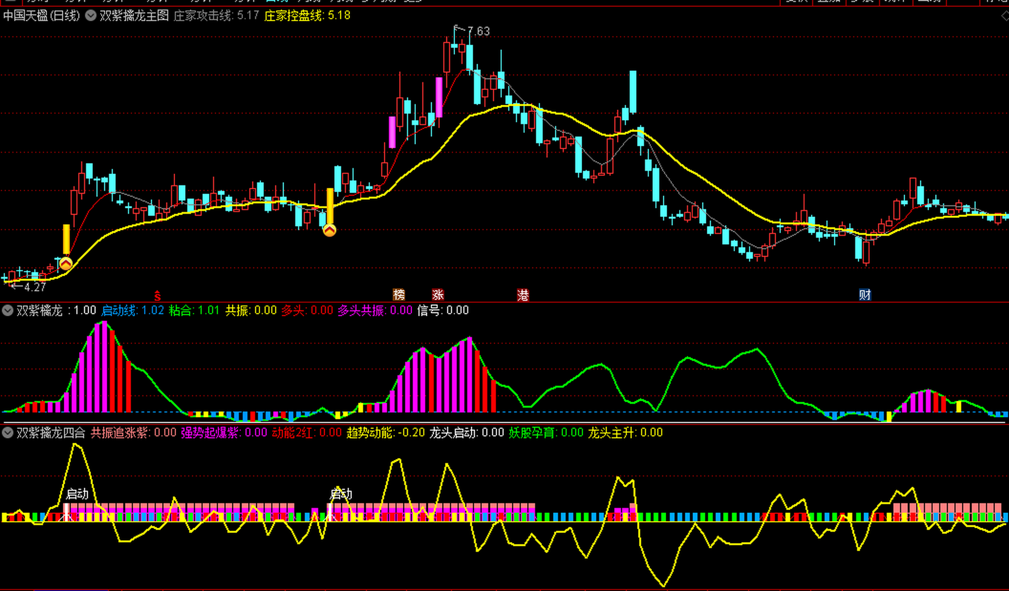
Task: Click the 涨 event marker icon
Action: [x=438, y=295]
